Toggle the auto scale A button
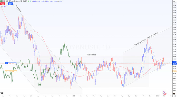 [x=174, y=93]
